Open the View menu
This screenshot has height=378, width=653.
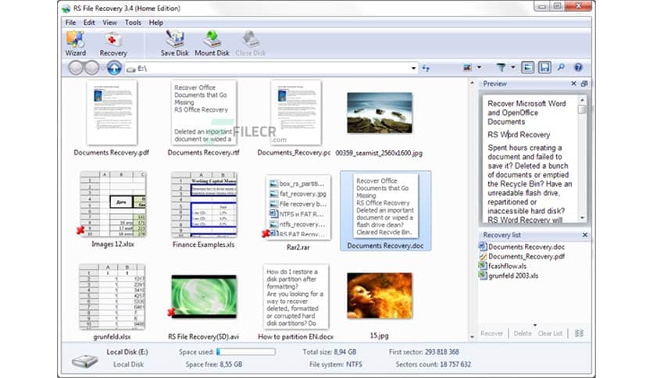(111, 23)
